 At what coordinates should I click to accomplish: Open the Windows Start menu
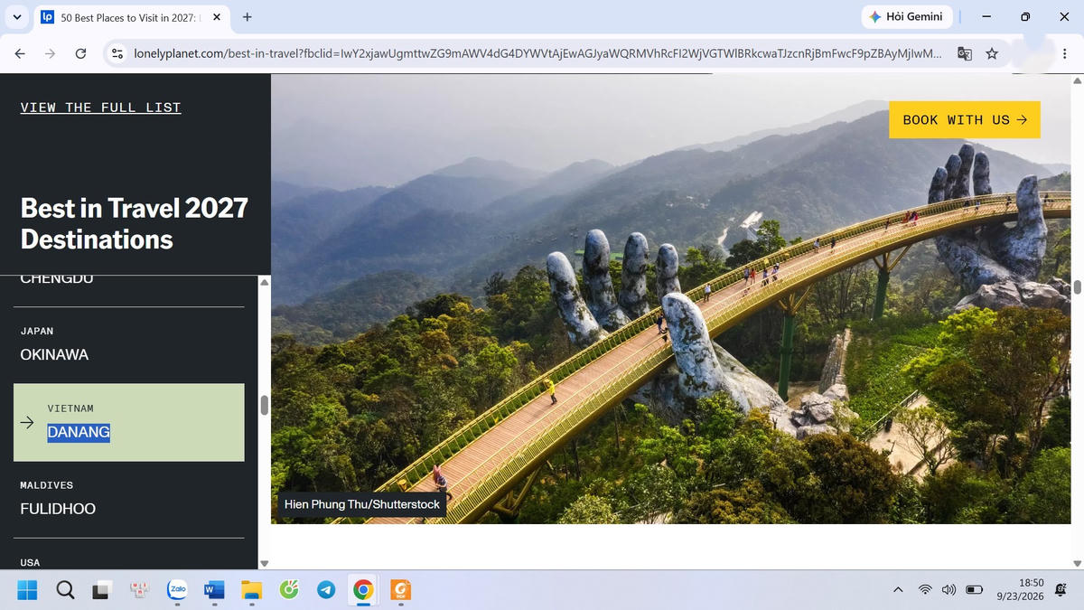click(x=27, y=590)
